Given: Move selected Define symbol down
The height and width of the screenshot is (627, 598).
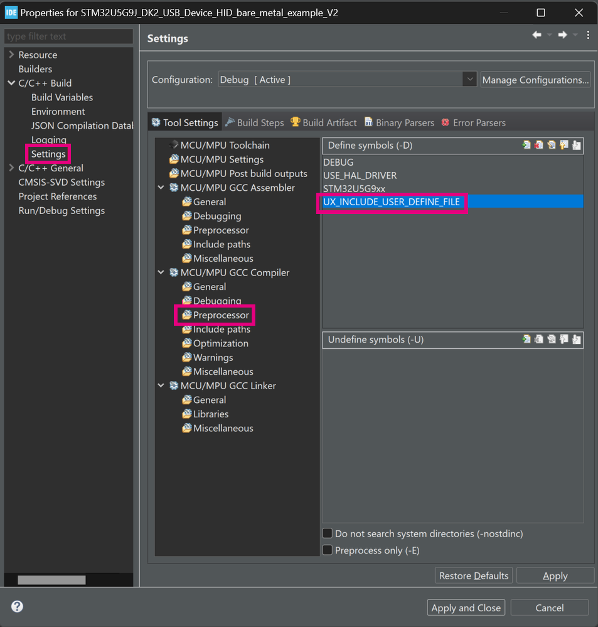Looking at the screenshot, I should (577, 145).
